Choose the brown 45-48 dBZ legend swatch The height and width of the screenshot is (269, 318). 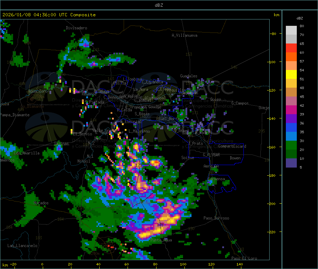[x=291, y=92]
